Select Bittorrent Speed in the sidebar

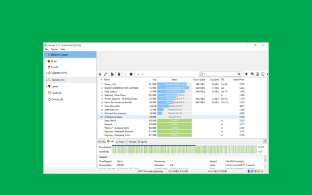(70, 55)
